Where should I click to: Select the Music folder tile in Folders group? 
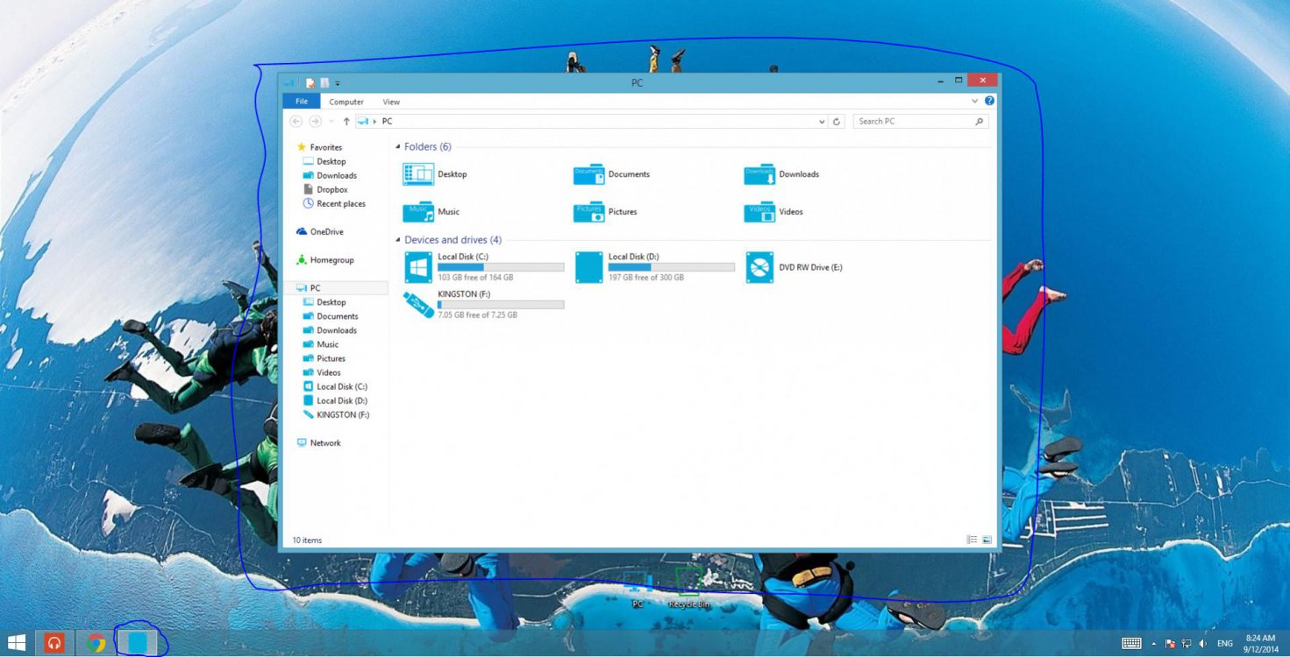pos(431,212)
